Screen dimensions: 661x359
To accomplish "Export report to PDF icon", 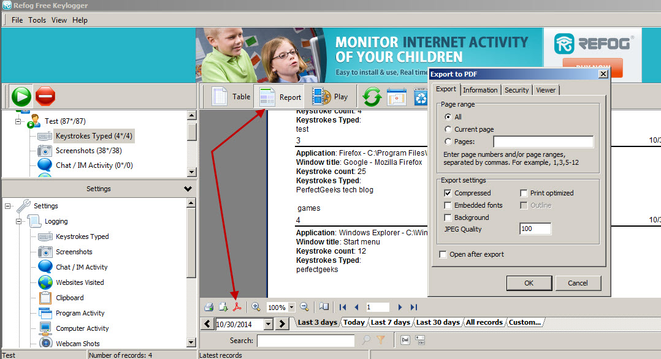I will coord(237,307).
